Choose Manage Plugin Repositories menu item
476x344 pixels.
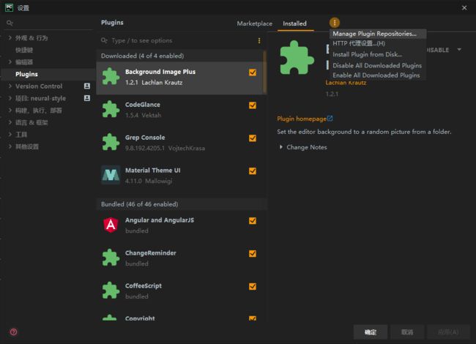coord(378,34)
